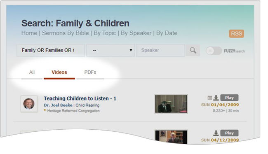
Task: Click the Speaker input field
Action: (160, 50)
